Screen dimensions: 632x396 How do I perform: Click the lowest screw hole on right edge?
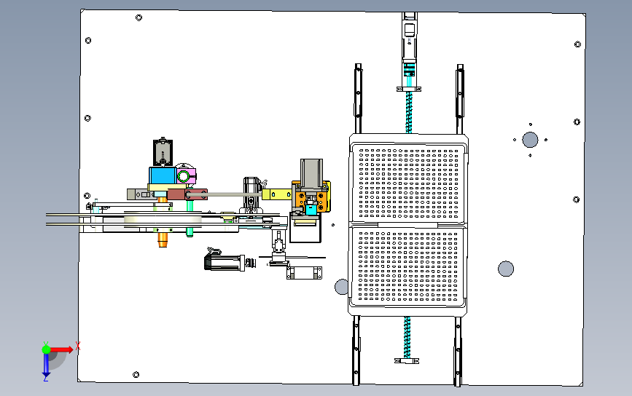click(x=576, y=199)
